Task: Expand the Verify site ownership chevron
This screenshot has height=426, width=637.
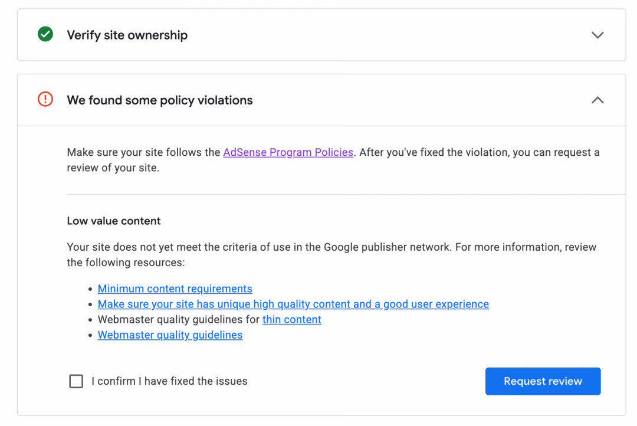Action: (597, 35)
